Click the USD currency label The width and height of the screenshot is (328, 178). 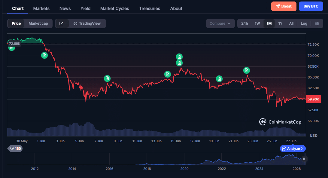point(313,136)
